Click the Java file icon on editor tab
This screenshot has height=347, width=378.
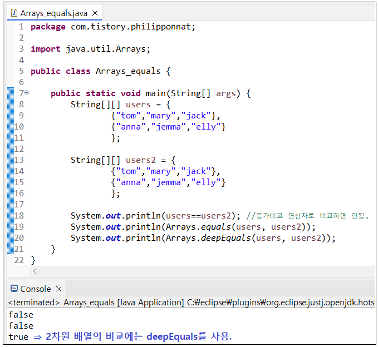pyautogui.click(x=14, y=13)
